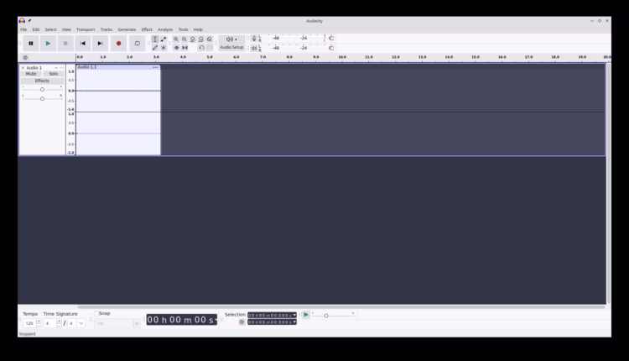The image size is (629, 361).
Task: Open the time display format dropdown
Action: click(216, 320)
